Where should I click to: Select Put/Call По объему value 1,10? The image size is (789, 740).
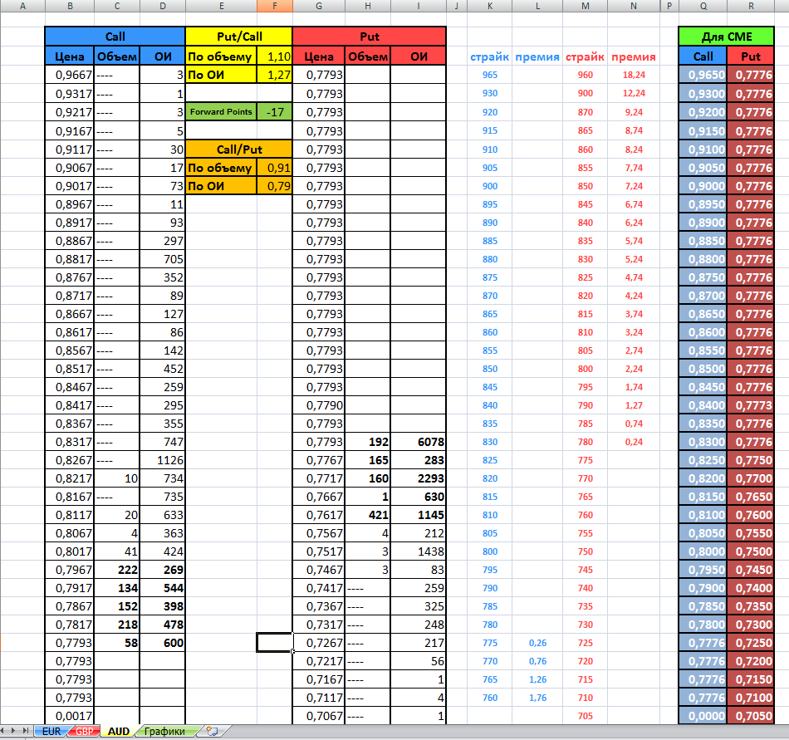pyautogui.click(x=275, y=56)
